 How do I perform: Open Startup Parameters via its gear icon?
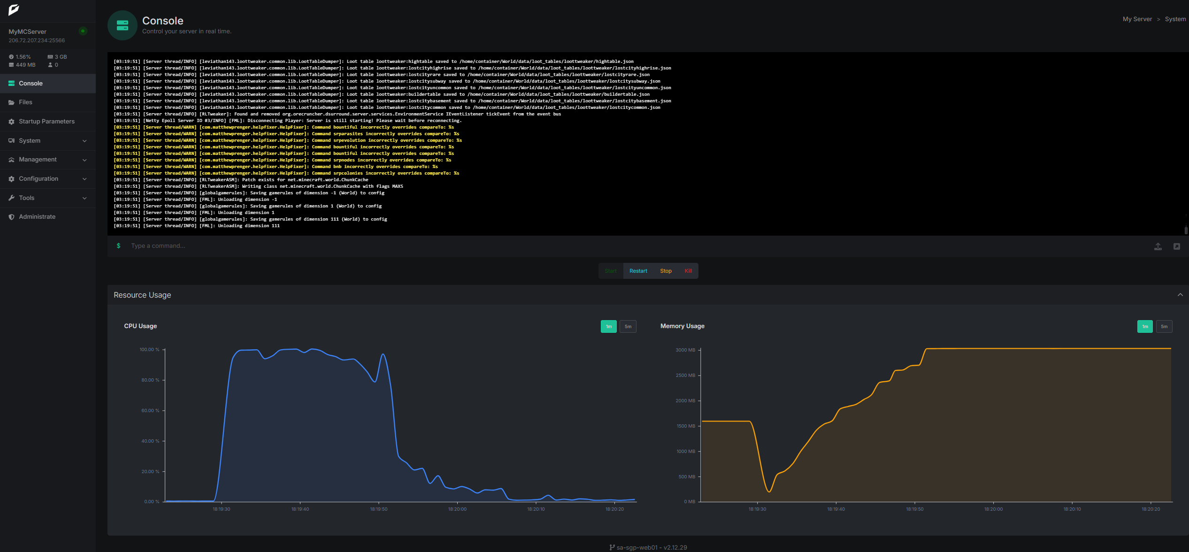pyautogui.click(x=11, y=121)
